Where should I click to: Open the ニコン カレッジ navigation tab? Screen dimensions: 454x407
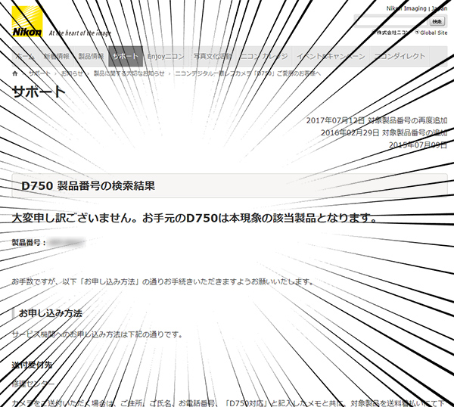[264, 56]
